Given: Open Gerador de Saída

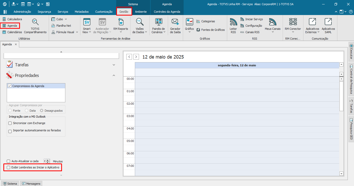Looking at the screenshot, I should tap(175, 26).
